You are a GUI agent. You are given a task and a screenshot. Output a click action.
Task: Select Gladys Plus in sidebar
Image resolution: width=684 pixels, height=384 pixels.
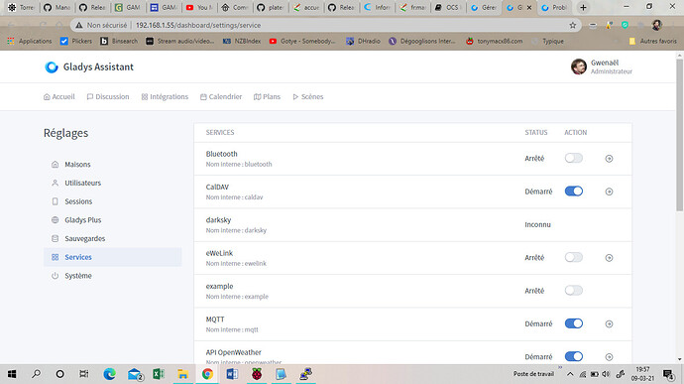click(113, 220)
